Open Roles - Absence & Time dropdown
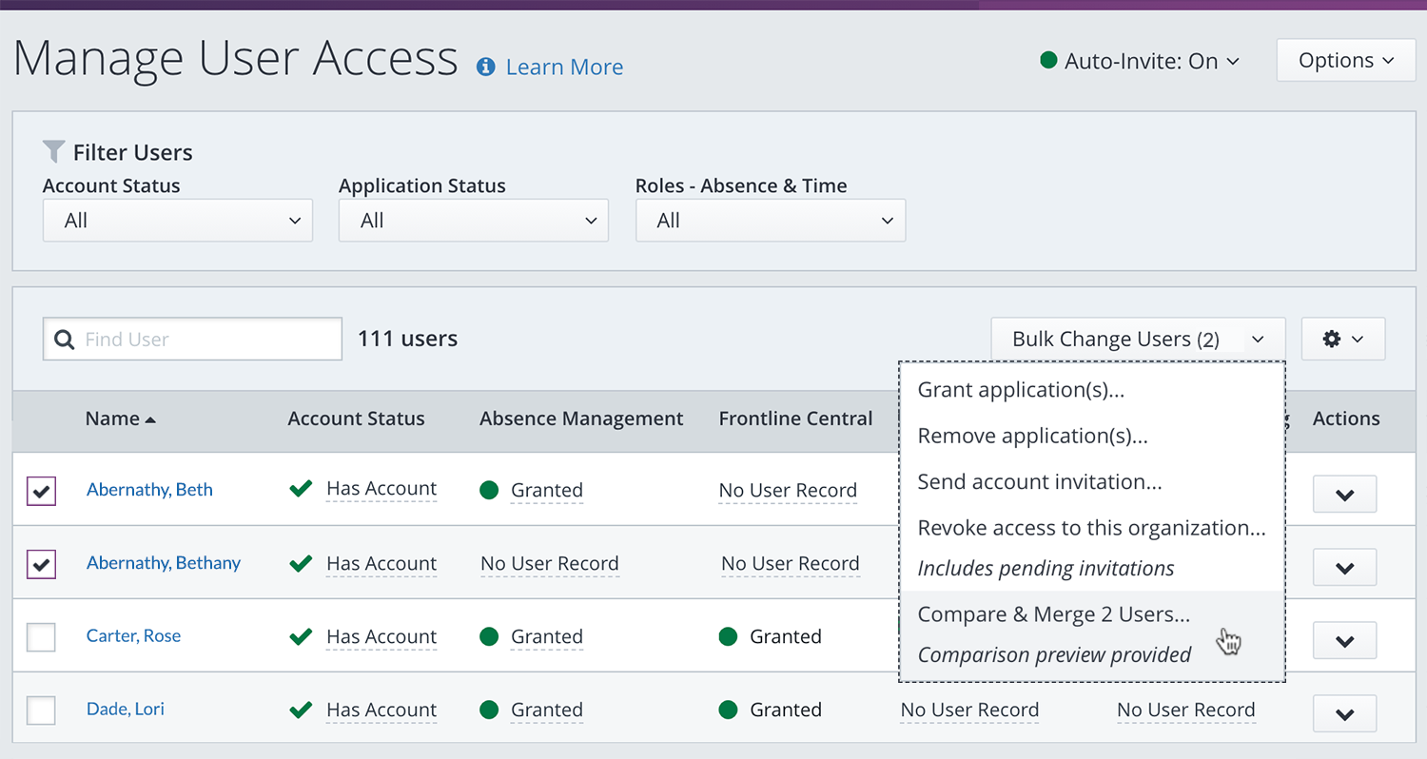 pos(771,221)
